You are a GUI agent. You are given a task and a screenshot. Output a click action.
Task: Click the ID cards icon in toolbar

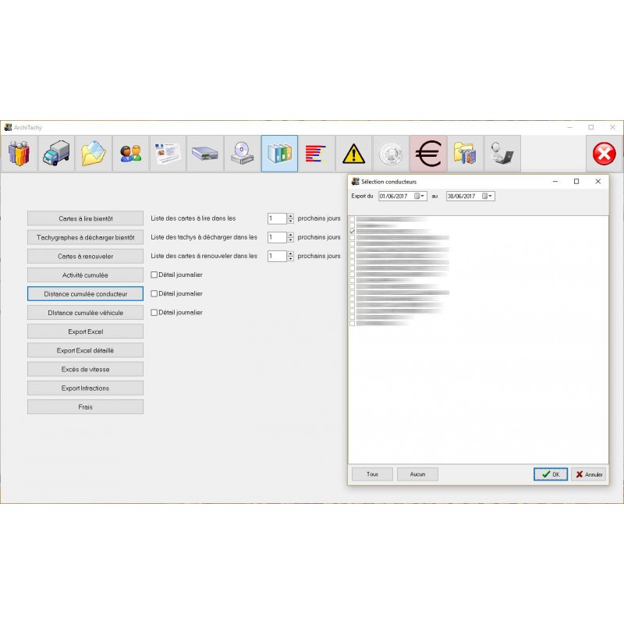(167, 154)
